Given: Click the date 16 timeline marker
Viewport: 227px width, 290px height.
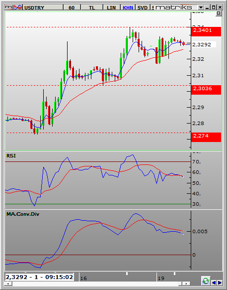Looking at the screenshot, I should coord(83,278).
